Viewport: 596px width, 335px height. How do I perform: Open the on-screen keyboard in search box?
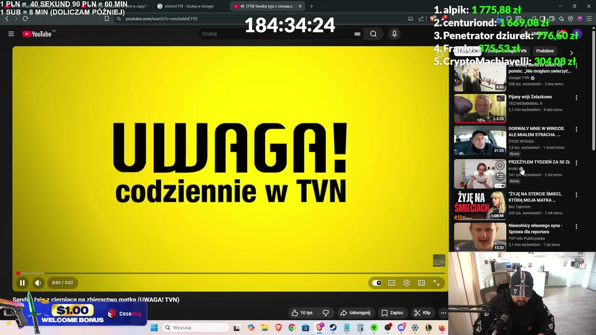(357, 33)
